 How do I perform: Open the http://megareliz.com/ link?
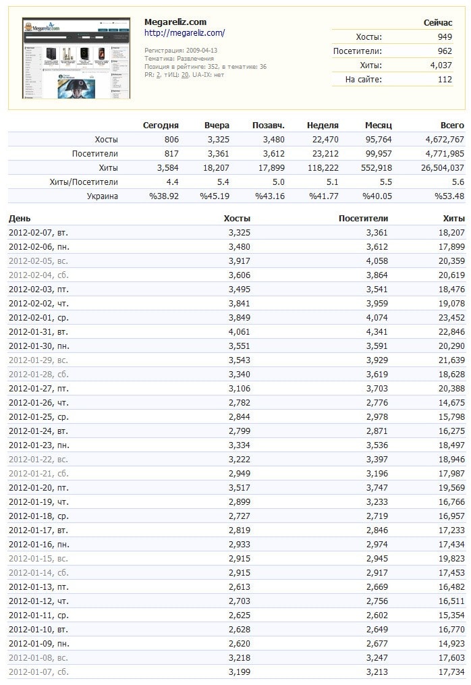coord(184,32)
